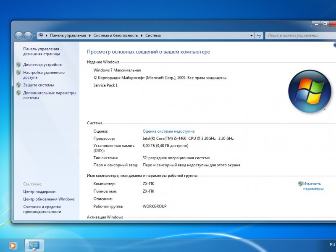
Task: Click the 32-разрядная операционная система value
Action: coord(176,158)
